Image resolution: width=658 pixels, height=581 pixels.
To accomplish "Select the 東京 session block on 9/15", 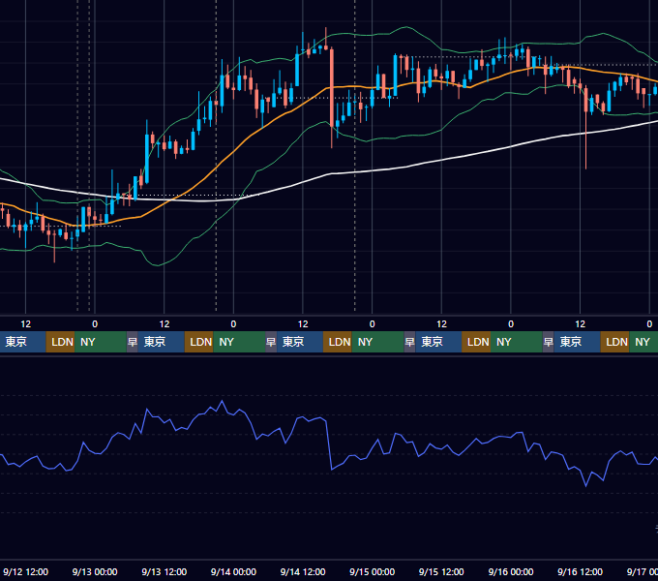I will point(438,342).
